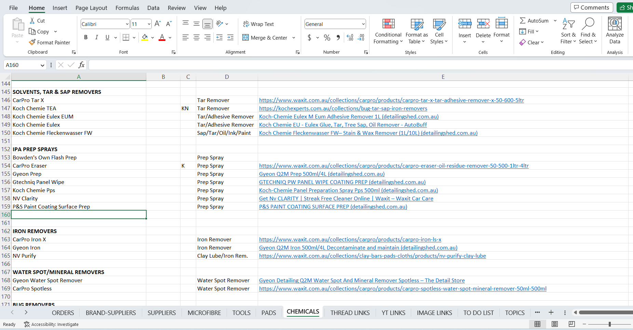Decrease indent in Alignment group

pyautogui.click(x=219, y=38)
